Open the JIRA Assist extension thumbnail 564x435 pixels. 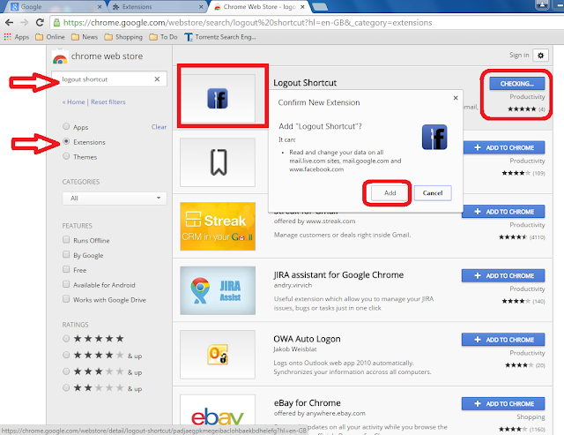218,290
